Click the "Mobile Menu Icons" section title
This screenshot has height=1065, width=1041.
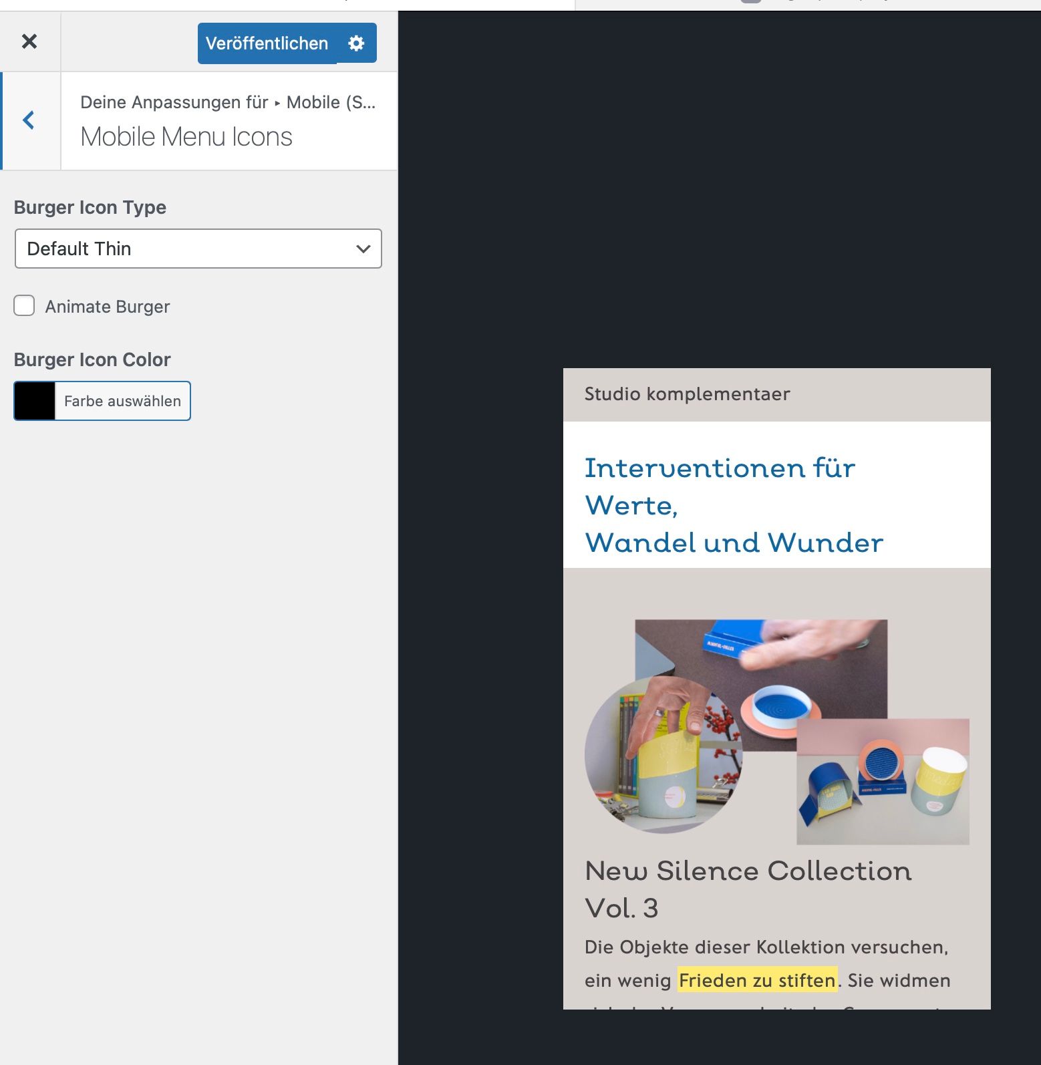[x=186, y=137]
